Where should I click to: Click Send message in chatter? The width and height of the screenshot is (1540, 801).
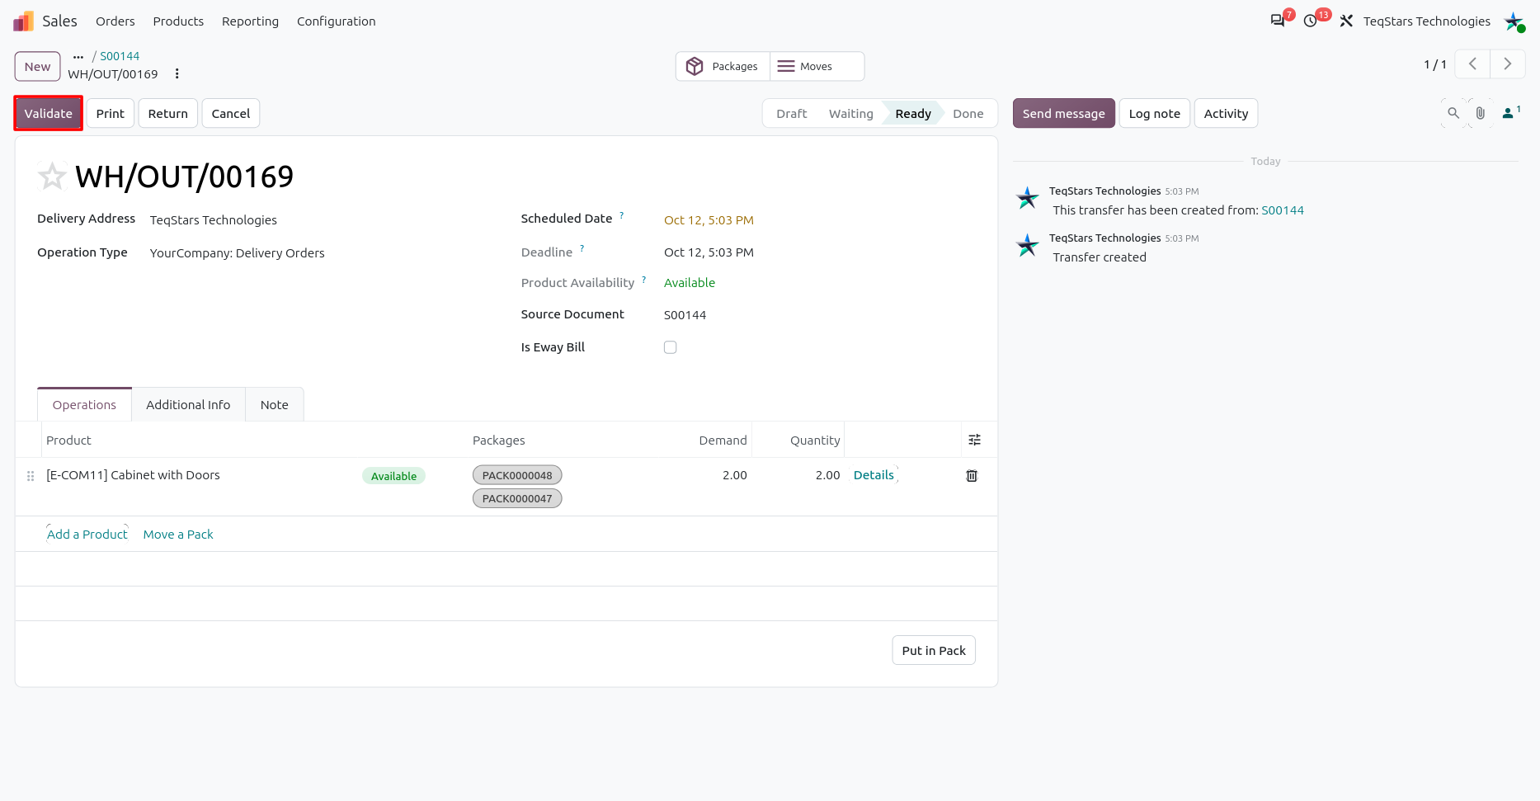click(x=1064, y=113)
